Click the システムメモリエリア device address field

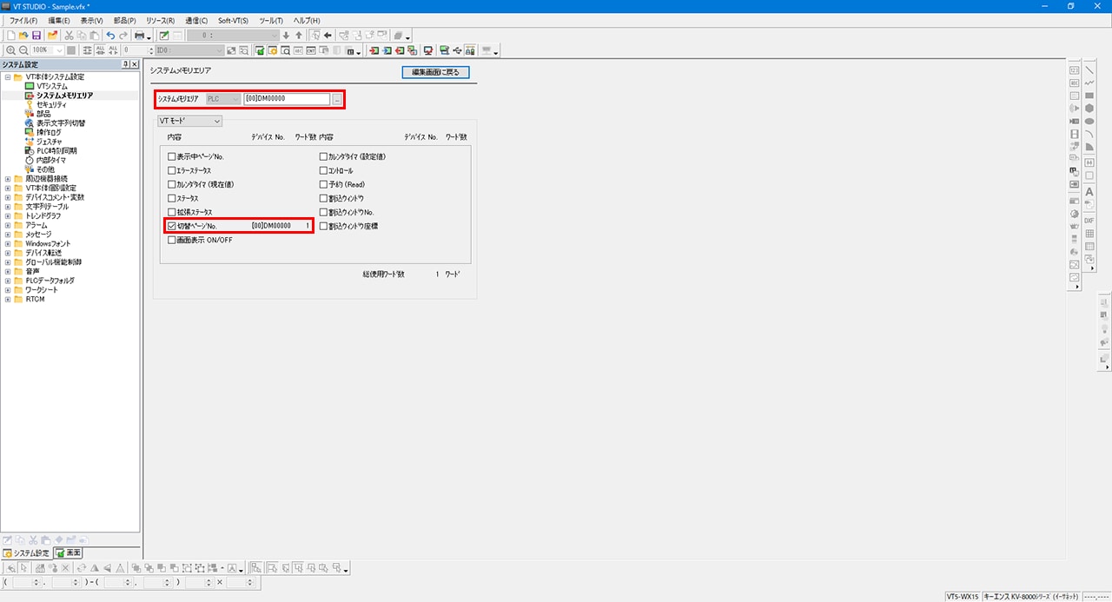click(x=287, y=99)
